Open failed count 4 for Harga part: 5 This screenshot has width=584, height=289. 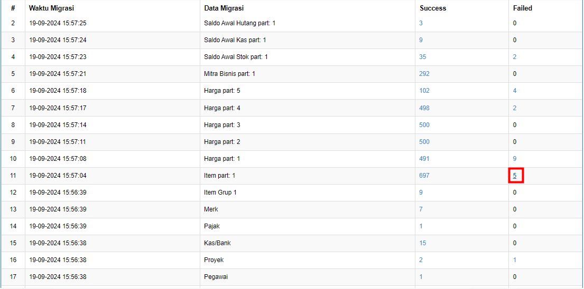[x=514, y=91]
